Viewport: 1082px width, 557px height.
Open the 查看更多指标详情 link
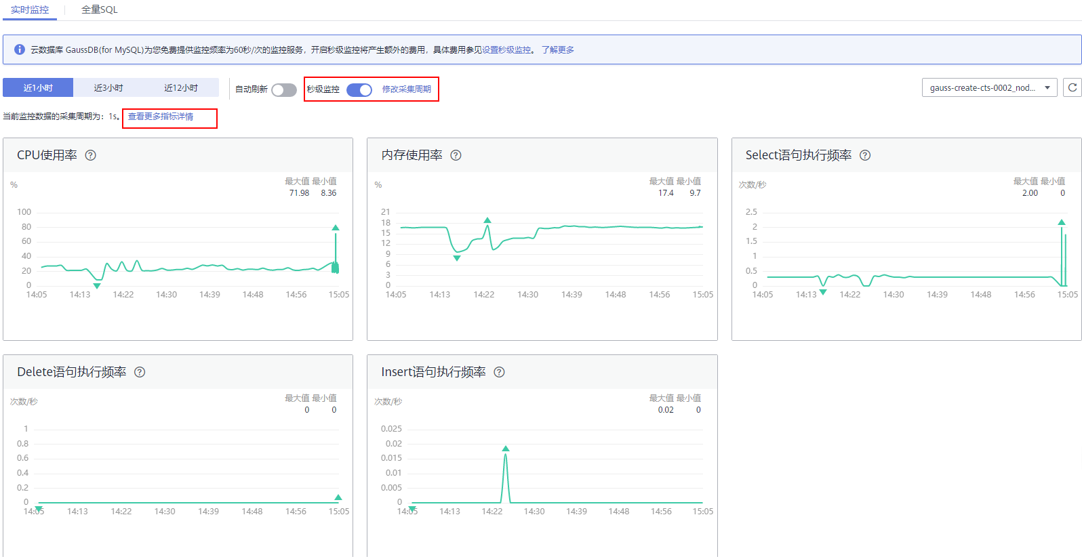161,117
